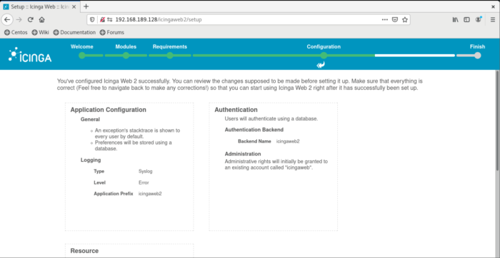Click the icingaweb2 backend name value
This screenshot has width=500, height=258.
coord(288,141)
